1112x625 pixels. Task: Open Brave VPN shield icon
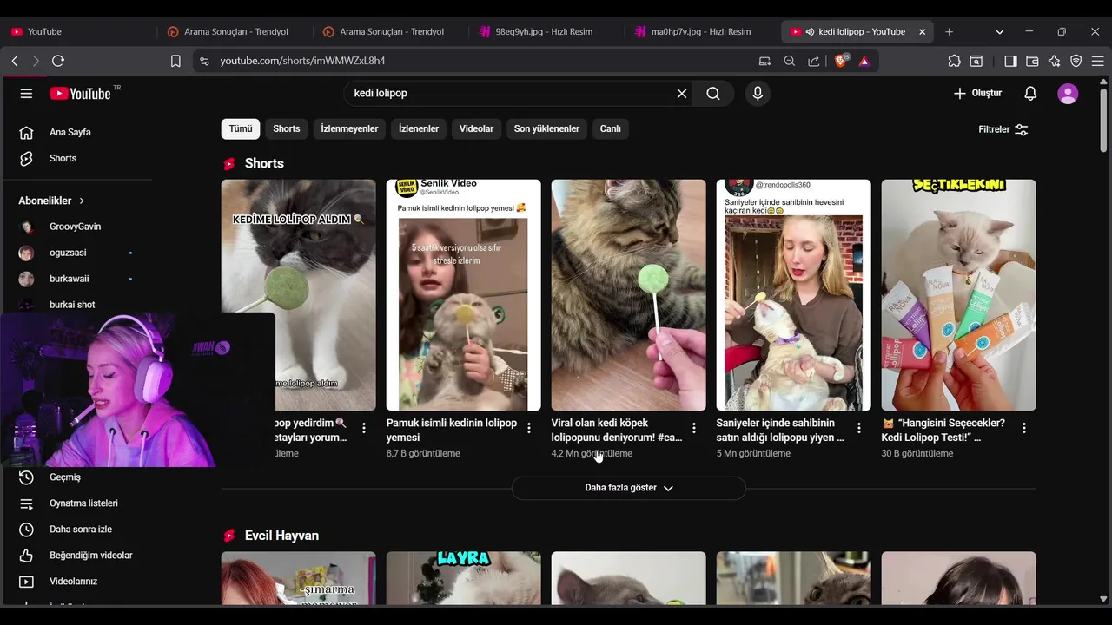tap(1076, 61)
